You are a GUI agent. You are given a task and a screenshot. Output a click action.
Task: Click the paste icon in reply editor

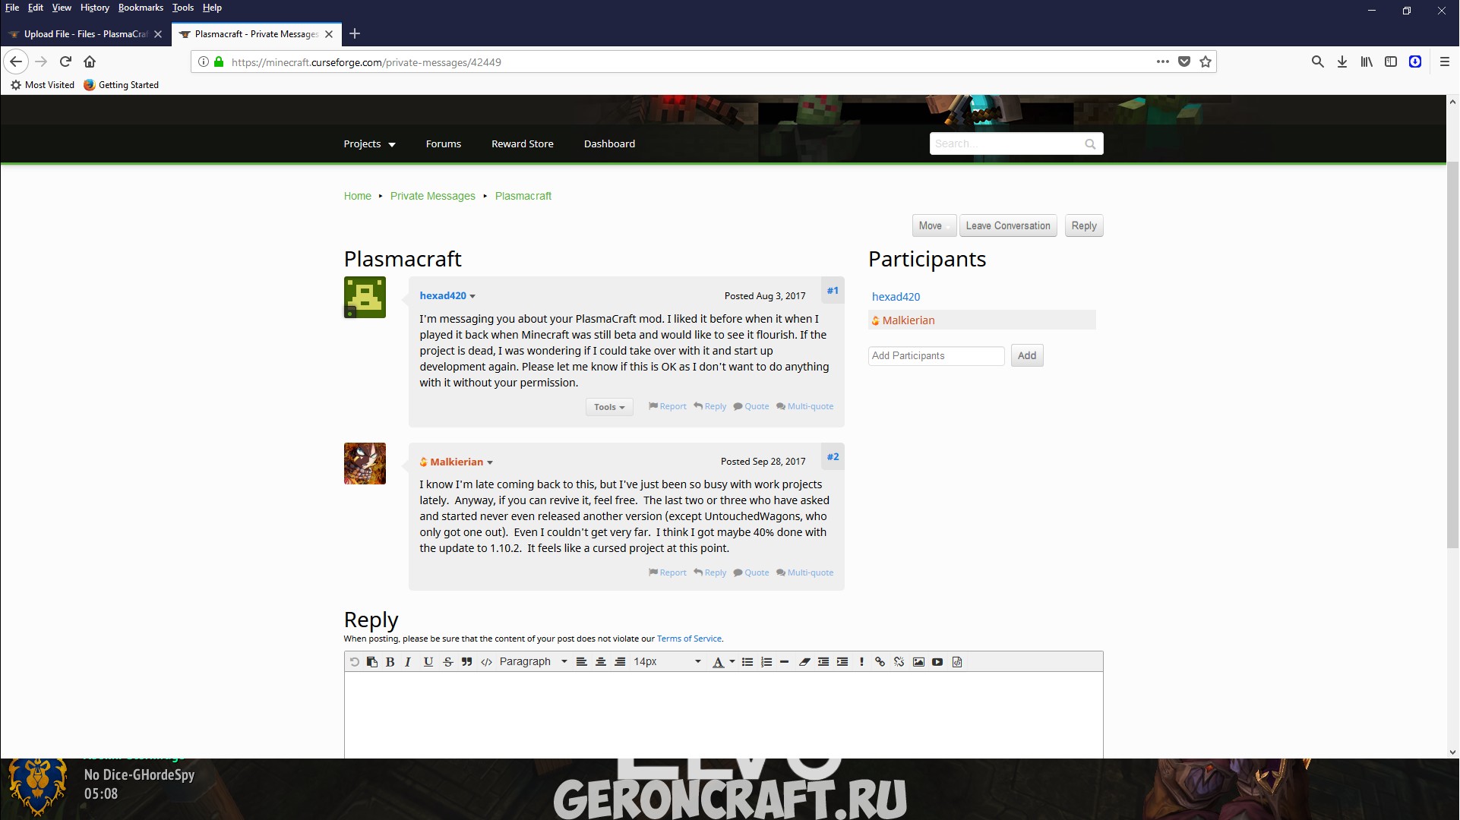pyautogui.click(x=372, y=662)
